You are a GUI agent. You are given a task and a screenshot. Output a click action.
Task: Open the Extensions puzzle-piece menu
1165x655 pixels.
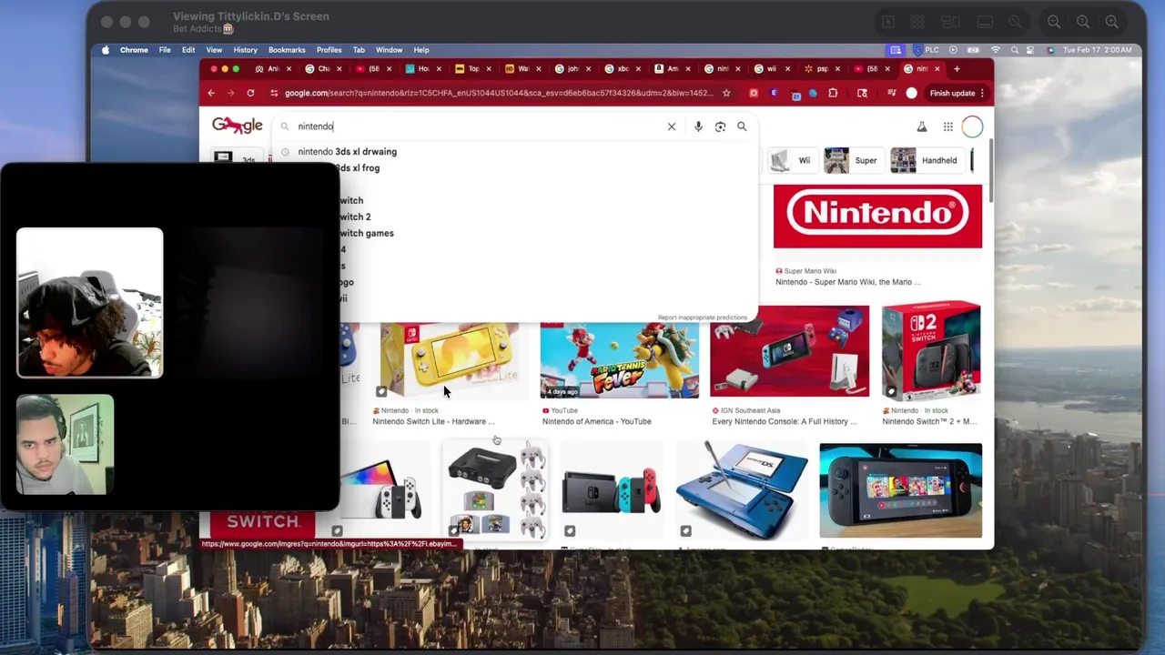point(833,93)
